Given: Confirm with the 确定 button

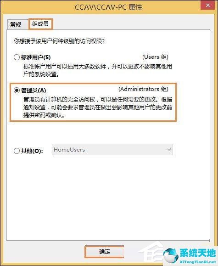Looking at the screenshot, I should [x=105, y=252].
